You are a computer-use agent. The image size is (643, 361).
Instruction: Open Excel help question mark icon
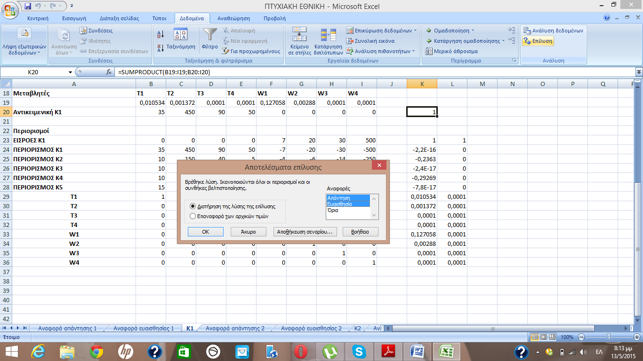click(607, 18)
